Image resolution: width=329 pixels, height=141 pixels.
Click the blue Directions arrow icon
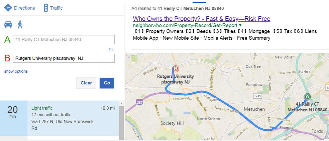coord(8,8)
